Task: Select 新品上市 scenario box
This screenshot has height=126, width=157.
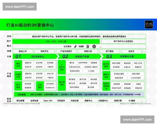Action: [x=23, y=51]
